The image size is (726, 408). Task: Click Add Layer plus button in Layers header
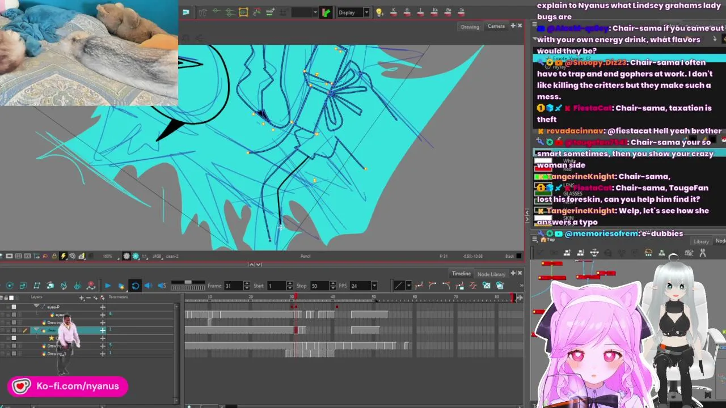pyautogui.click(x=82, y=298)
